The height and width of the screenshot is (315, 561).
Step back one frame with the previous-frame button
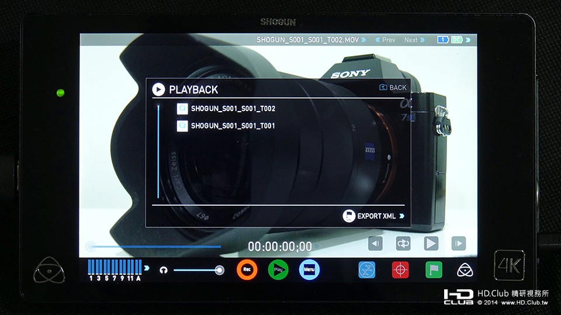point(375,243)
